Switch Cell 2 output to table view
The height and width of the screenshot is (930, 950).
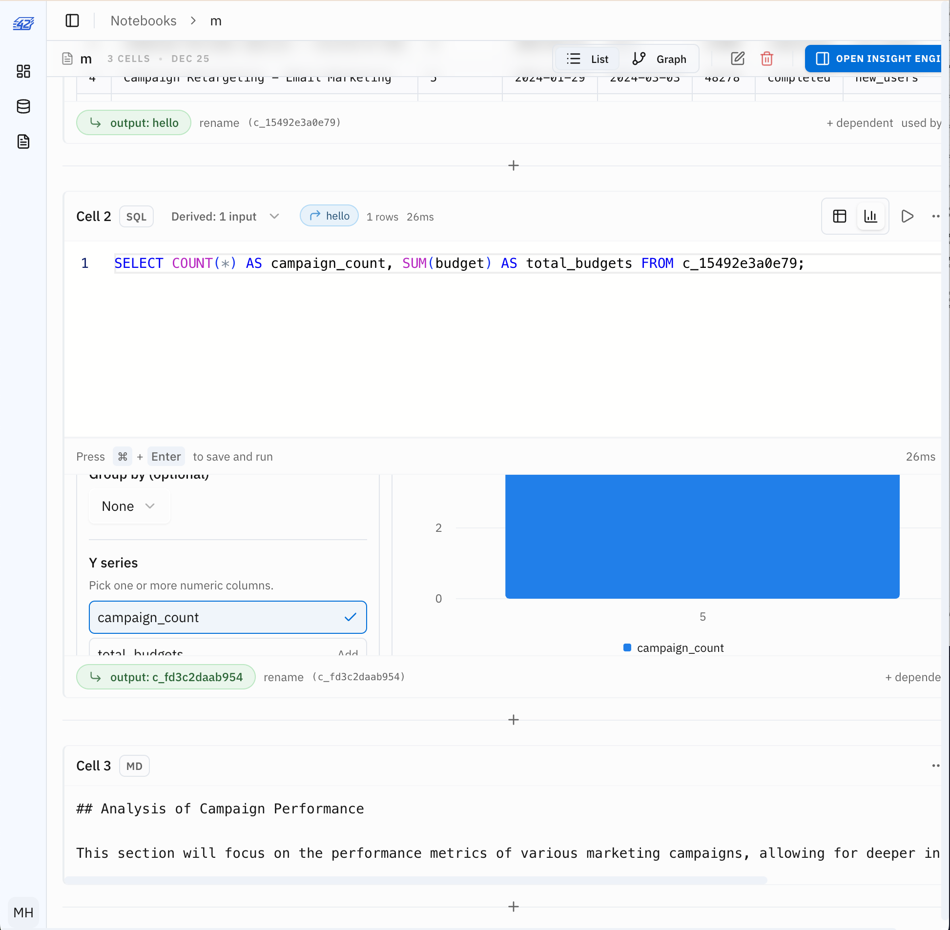[x=839, y=216]
